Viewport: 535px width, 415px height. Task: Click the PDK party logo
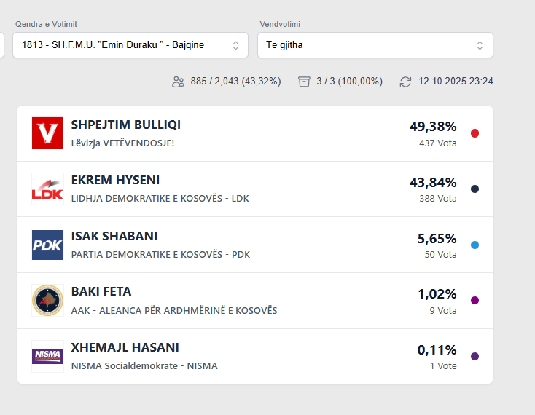[x=47, y=245]
